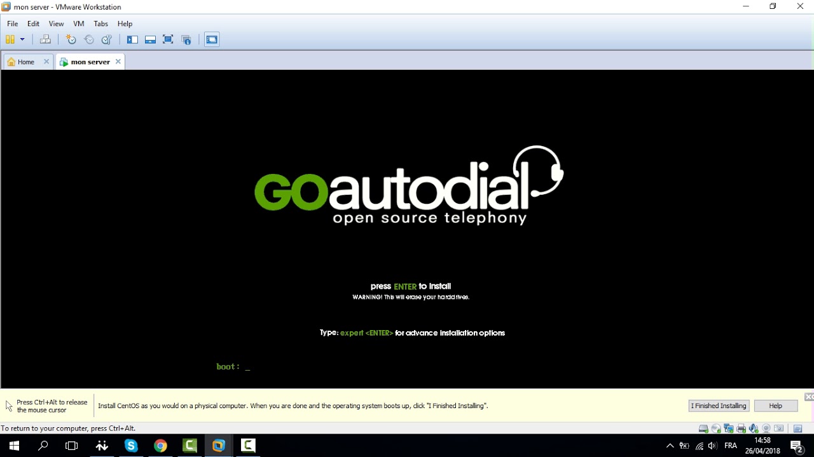Image resolution: width=814 pixels, height=457 pixels.
Task: Open the Help menu
Action: (x=125, y=23)
